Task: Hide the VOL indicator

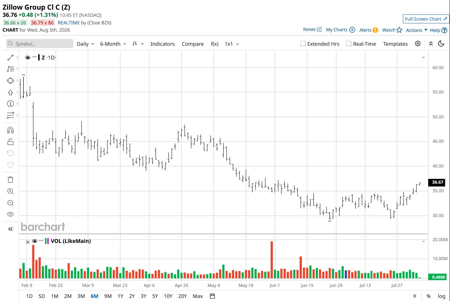Action: pos(34,241)
